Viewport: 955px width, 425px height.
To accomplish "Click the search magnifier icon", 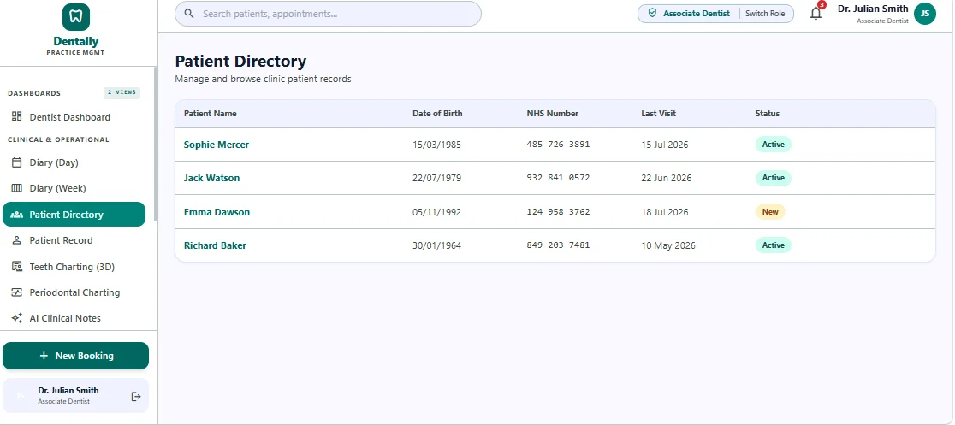I will click(x=189, y=14).
